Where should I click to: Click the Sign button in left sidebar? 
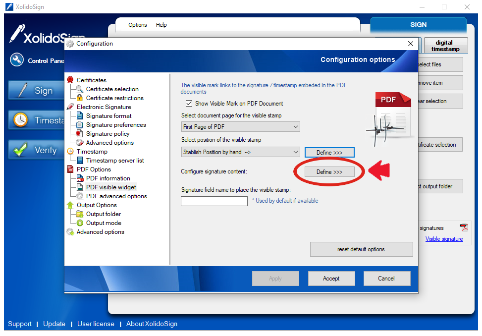pos(37,90)
